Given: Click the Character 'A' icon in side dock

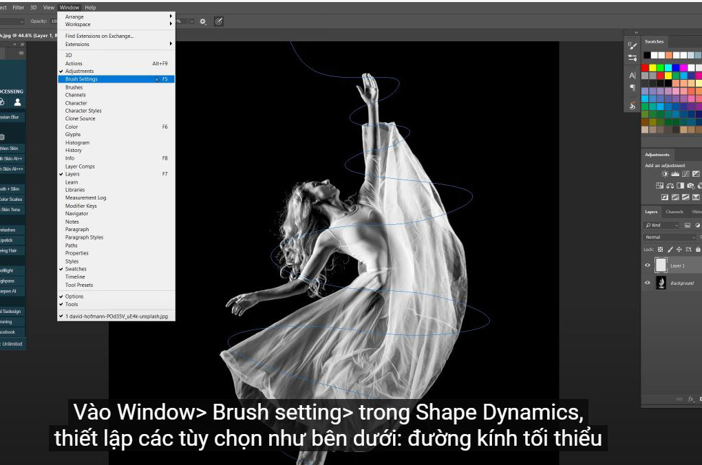Looking at the screenshot, I should [x=632, y=75].
